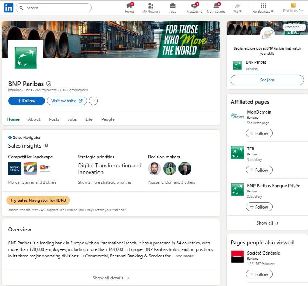The height and width of the screenshot is (286, 308).
Task: Open the more options ellipsis button
Action: (x=93, y=101)
